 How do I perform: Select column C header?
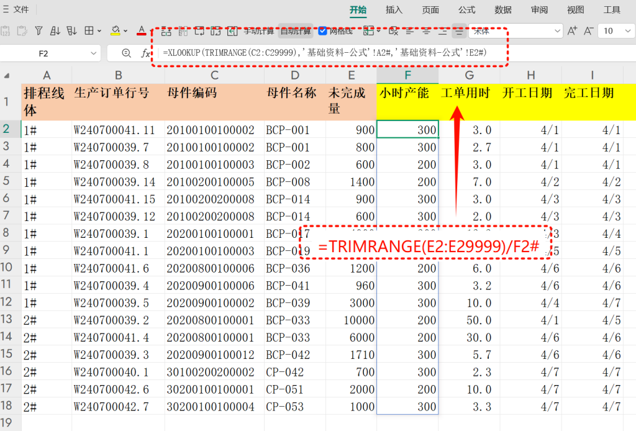[x=214, y=75]
